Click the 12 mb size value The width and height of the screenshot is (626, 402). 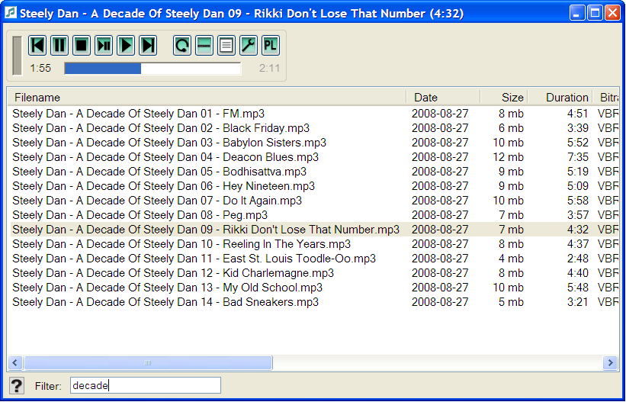tap(508, 157)
